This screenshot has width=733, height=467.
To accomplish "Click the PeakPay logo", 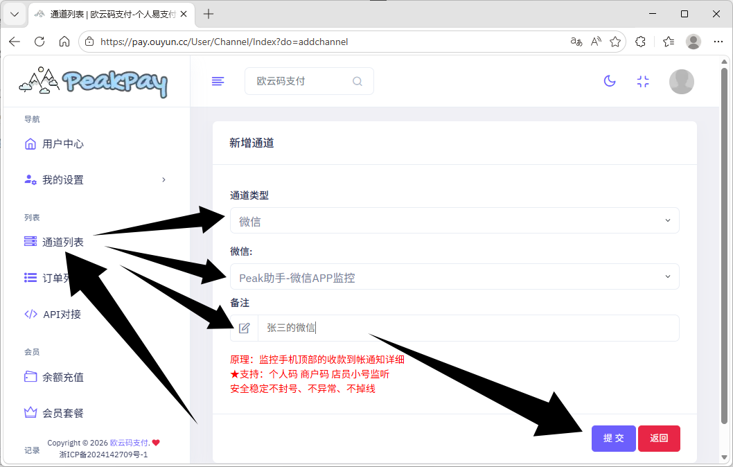I will pos(94,82).
